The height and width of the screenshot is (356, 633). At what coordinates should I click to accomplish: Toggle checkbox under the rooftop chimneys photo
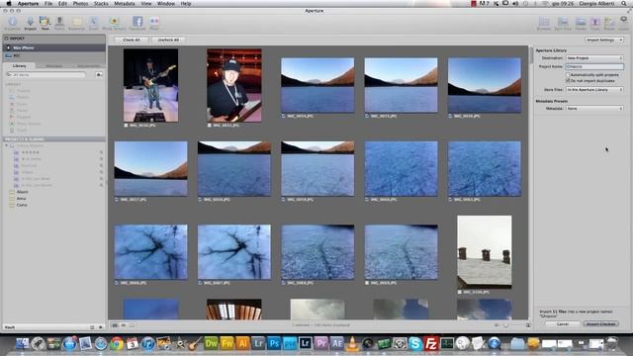[460, 292]
